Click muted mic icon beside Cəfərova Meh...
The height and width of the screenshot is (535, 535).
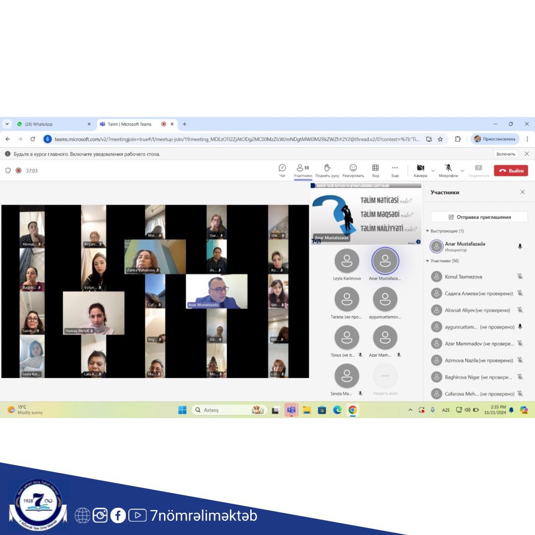[x=520, y=393]
